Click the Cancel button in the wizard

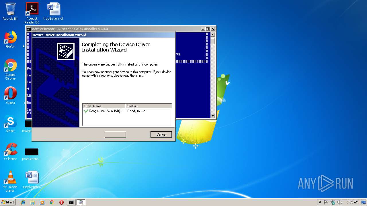point(161,134)
